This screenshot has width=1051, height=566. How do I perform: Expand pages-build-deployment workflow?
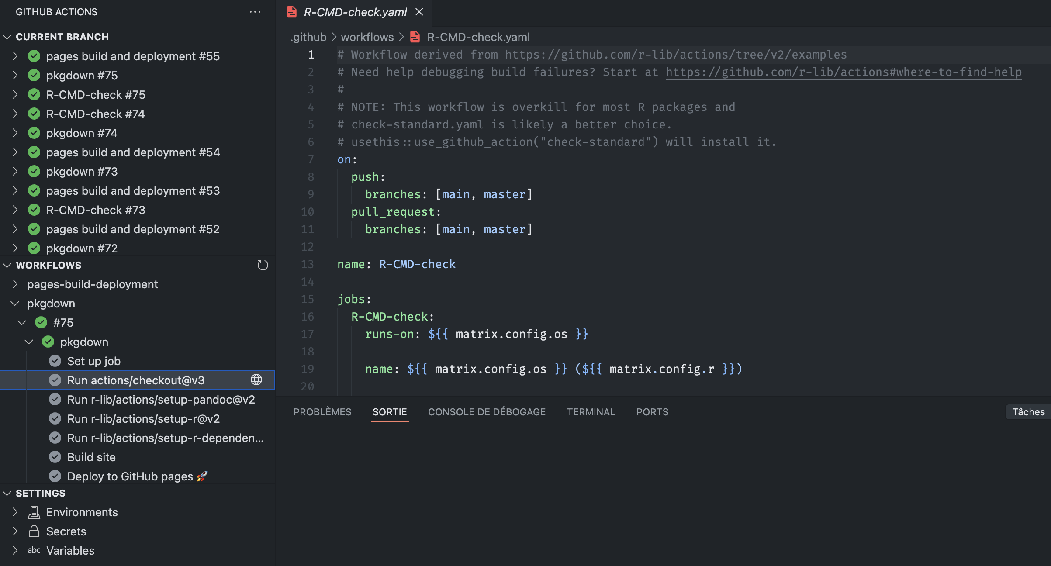15,284
